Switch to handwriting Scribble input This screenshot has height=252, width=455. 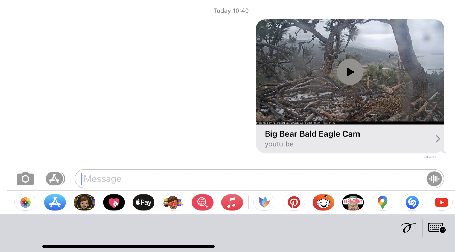pyautogui.click(x=408, y=228)
